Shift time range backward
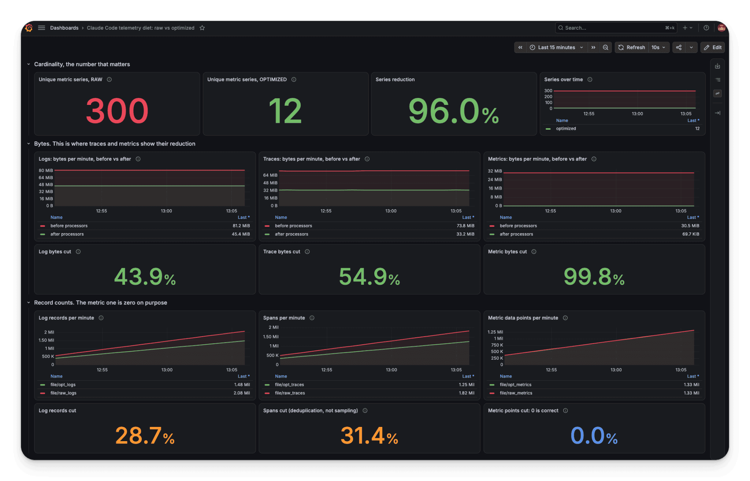Image resolution: width=750 pixels, height=481 pixels. [520, 48]
